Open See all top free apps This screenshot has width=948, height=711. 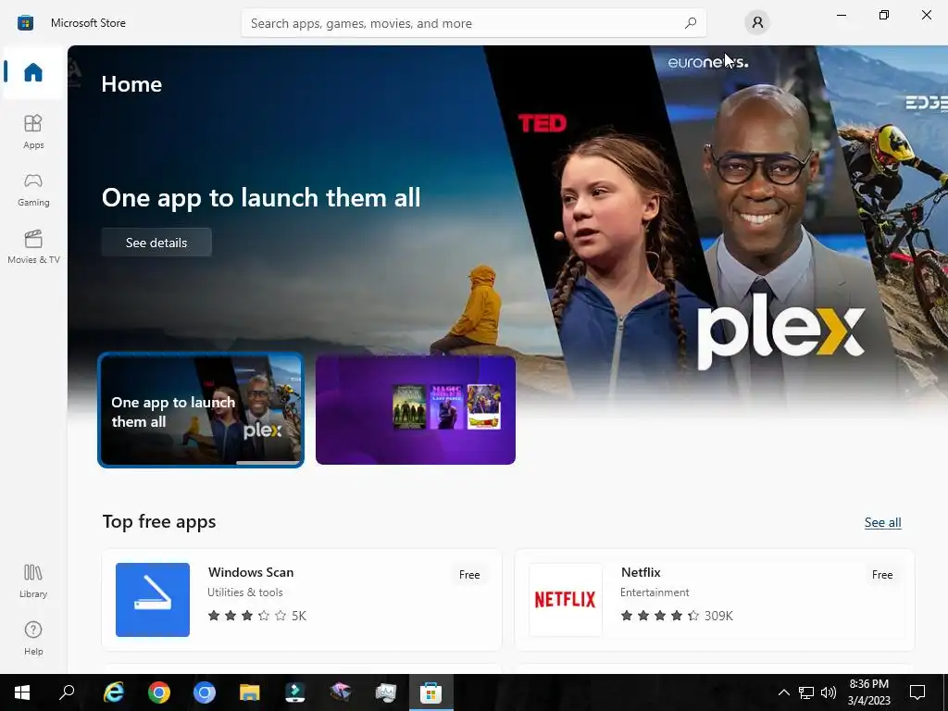coord(882,522)
